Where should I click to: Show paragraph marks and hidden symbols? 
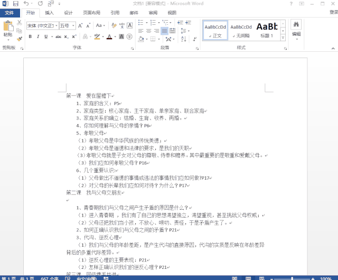click(x=195, y=39)
